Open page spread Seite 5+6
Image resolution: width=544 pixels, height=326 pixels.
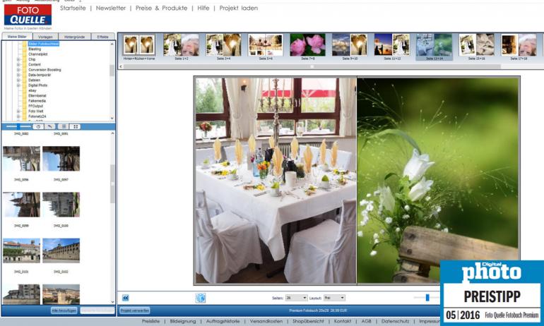point(266,47)
